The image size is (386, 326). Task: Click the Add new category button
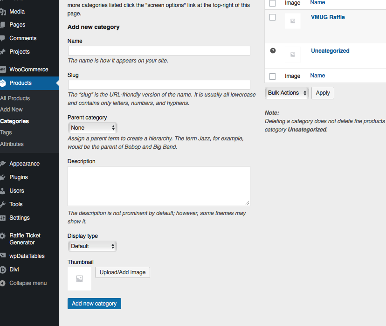pos(94,304)
